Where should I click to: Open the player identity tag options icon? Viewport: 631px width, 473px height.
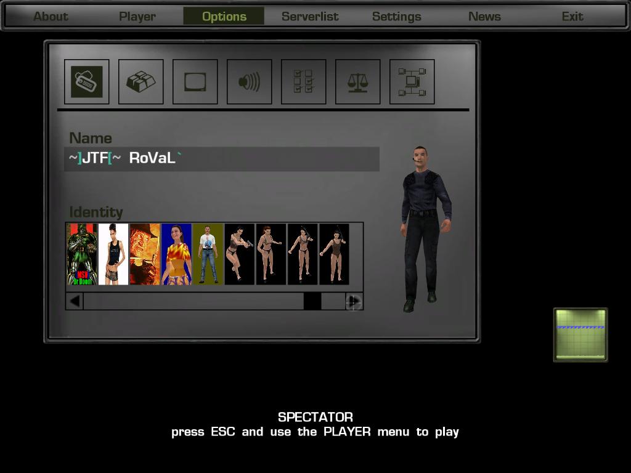pyautogui.click(x=87, y=82)
